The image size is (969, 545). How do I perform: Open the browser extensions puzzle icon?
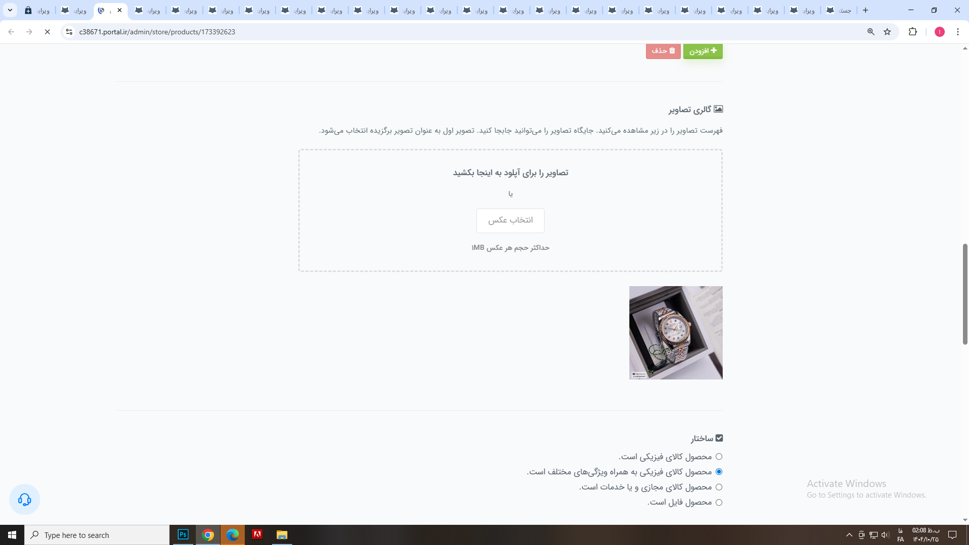(912, 32)
